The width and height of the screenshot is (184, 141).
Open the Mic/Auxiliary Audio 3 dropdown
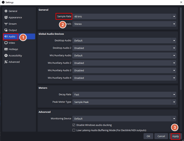124,70
